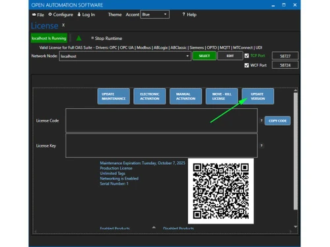Viewport: 330px width, 247px height.
Task: Toggle the WCF Port checkbox
Action: [247, 65]
